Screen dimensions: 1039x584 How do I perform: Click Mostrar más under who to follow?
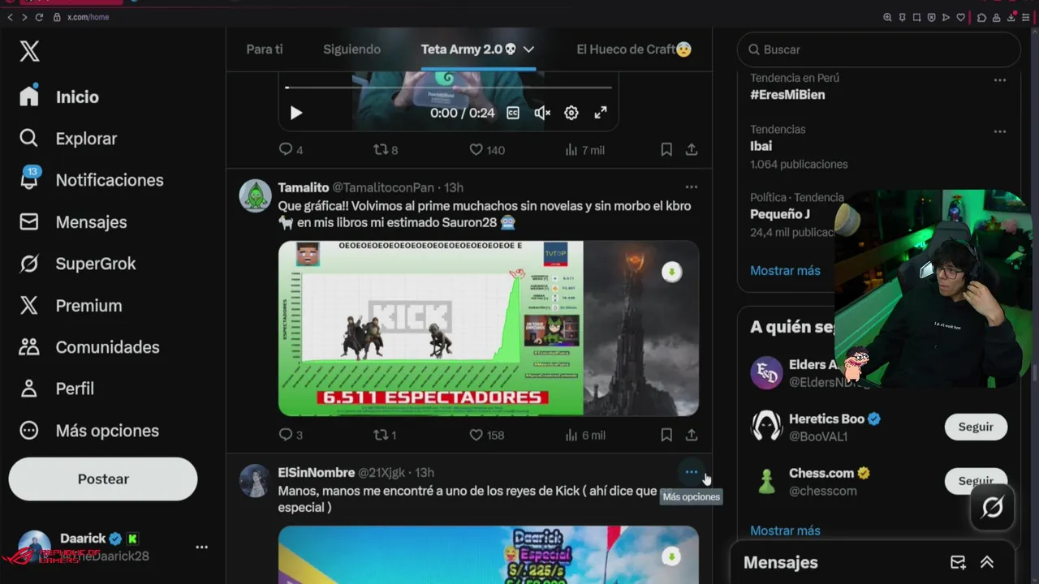click(785, 530)
